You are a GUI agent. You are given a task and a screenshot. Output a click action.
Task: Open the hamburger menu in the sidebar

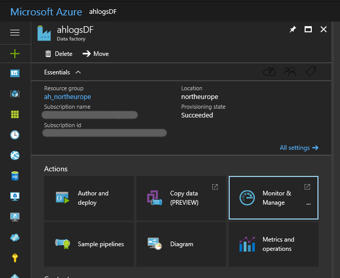click(x=15, y=32)
